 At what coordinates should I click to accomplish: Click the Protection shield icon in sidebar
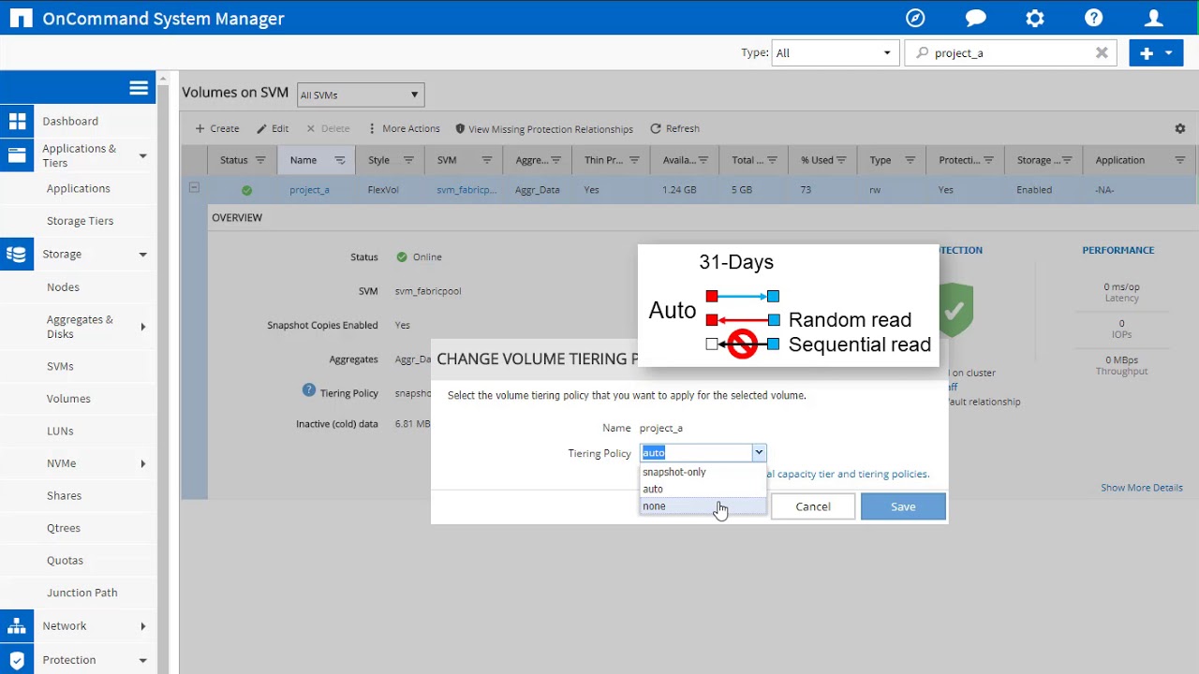click(17, 660)
